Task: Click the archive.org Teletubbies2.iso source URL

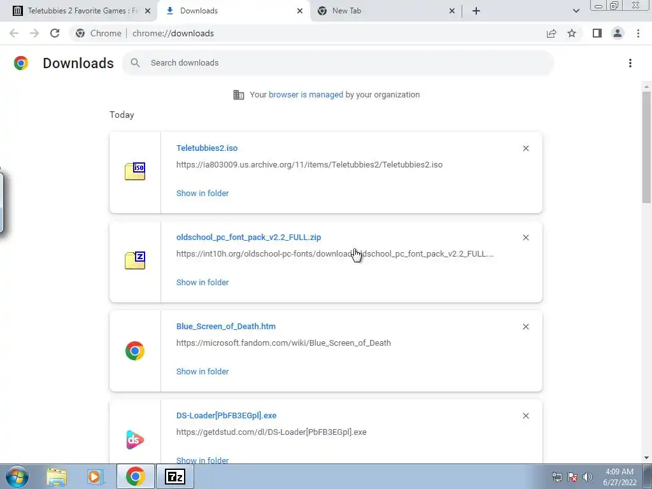Action: pyautogui.click(x=309, y=165)
